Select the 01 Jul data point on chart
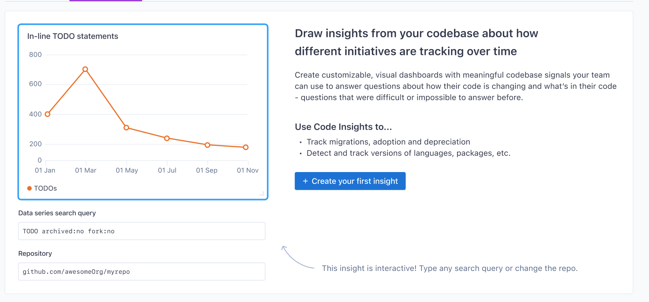The height and width of the screenshot is (302, 649). click(167, 138)
